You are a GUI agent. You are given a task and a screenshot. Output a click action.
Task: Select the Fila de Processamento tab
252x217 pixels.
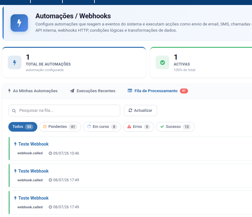(x=158, y=91)
